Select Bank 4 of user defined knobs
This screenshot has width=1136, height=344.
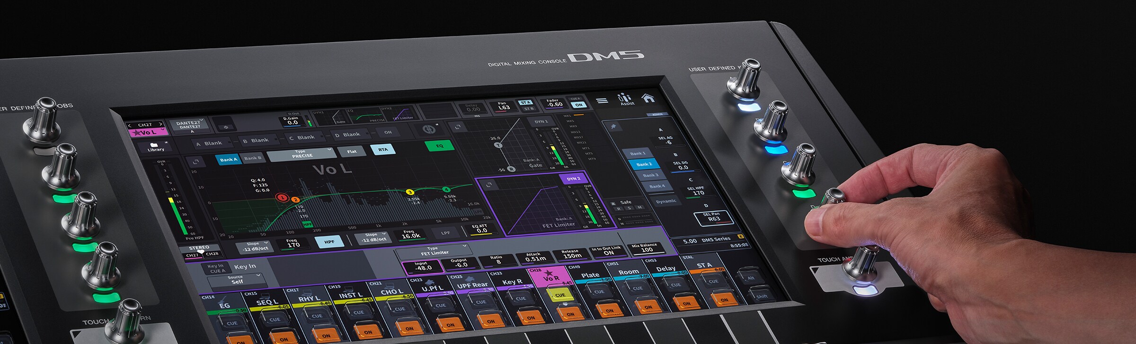click(657, 186)
